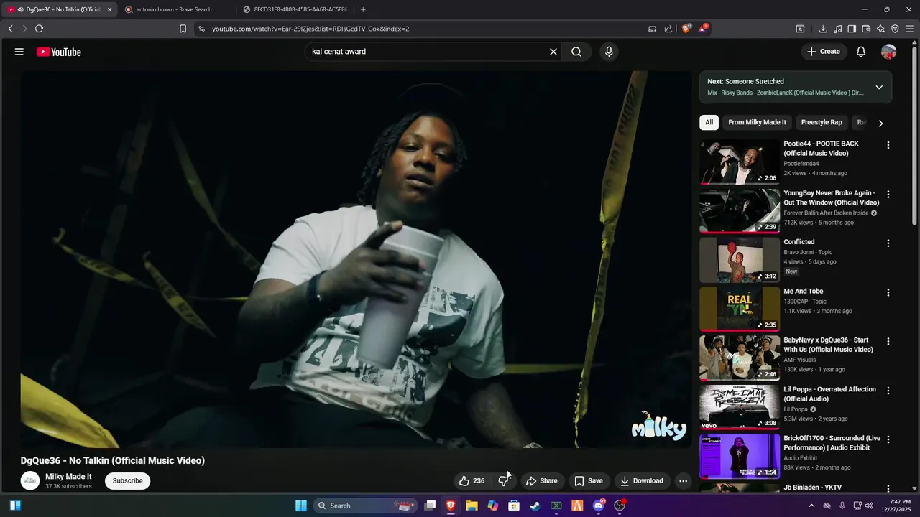Open Lil Poppa Overrated Affection thumbnail
The image size is (920, 517).
740,407
